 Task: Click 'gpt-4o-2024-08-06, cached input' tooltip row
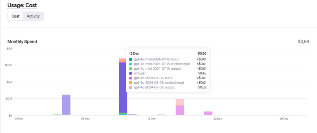167,83
